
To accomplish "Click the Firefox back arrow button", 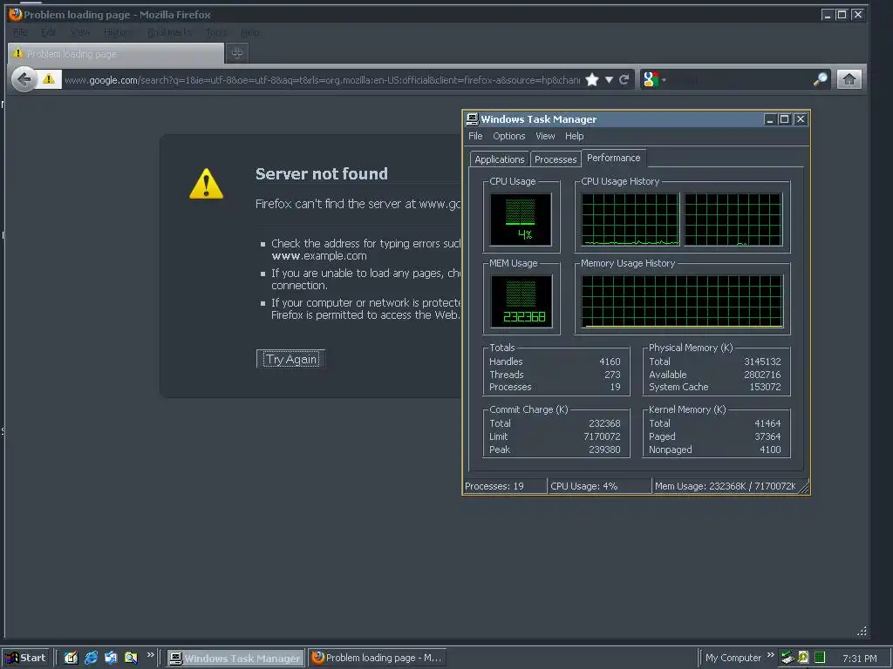I will (x=24, y=79).
